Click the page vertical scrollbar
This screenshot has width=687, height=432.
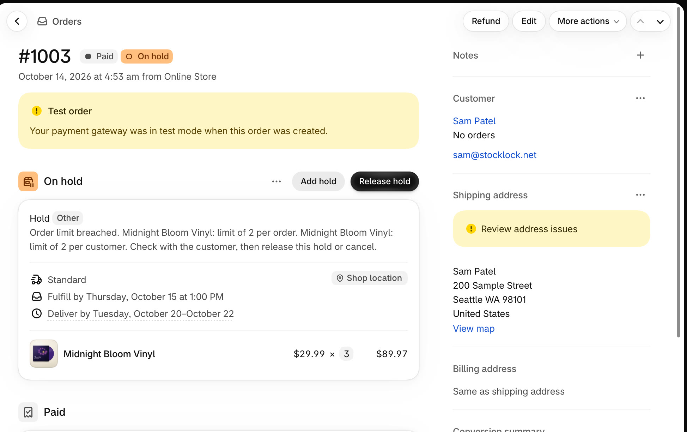(x=678, y=173)
